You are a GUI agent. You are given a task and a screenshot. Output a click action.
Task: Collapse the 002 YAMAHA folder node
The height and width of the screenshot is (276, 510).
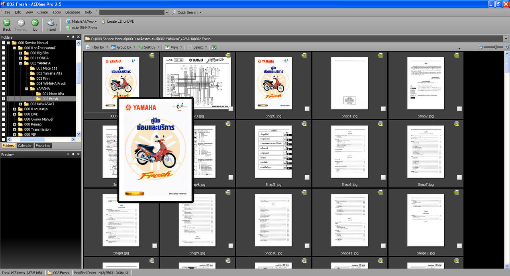21,63
